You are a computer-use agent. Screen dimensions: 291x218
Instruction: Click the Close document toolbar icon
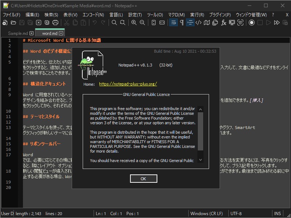[x=38, y=23]
